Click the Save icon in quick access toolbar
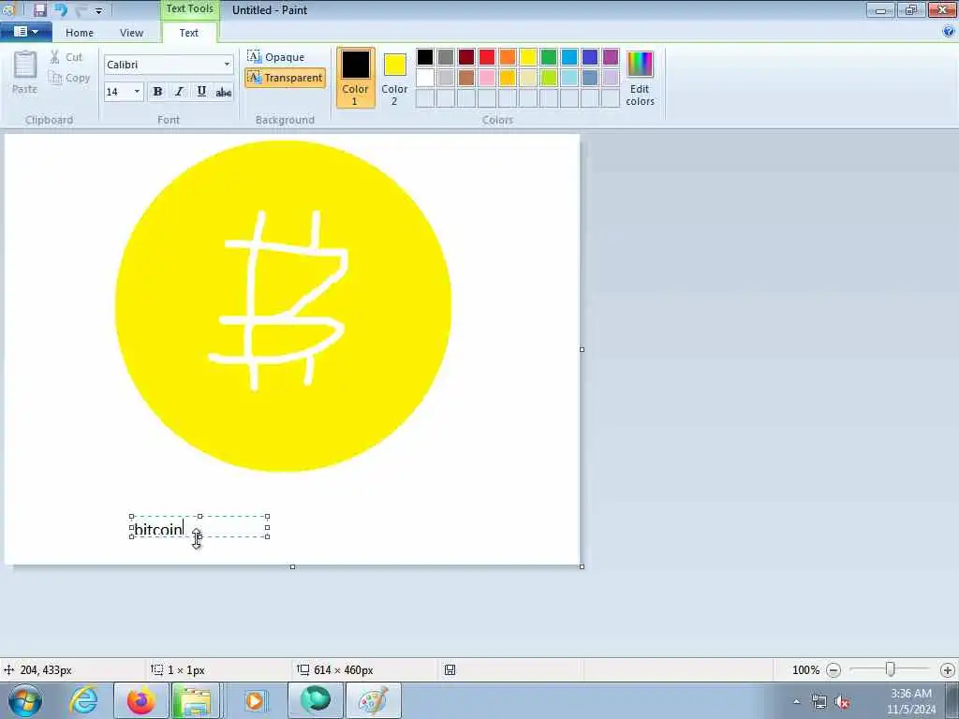 click(x=39, y=9)
